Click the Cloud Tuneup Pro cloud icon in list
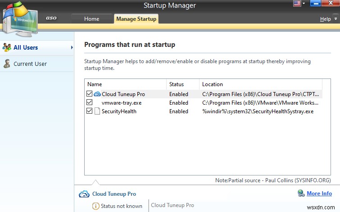The width and height of the screenshot is (340, 212). tap(97, 94)
